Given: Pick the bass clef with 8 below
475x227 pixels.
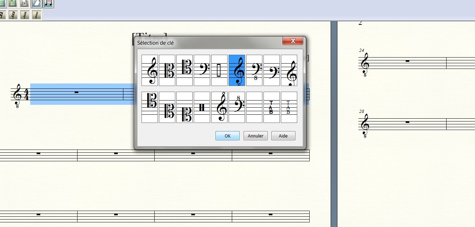Looking at the screenshot, I should 254,70.
